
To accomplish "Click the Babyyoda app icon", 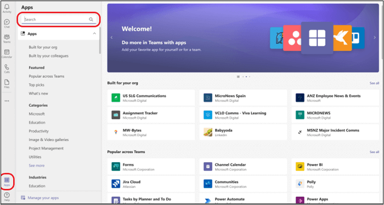I will click(x=208, y=132).
